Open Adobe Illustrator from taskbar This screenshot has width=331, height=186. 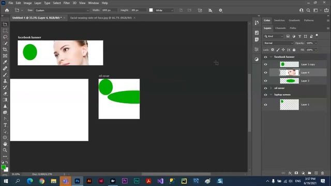tap(89, 181)
